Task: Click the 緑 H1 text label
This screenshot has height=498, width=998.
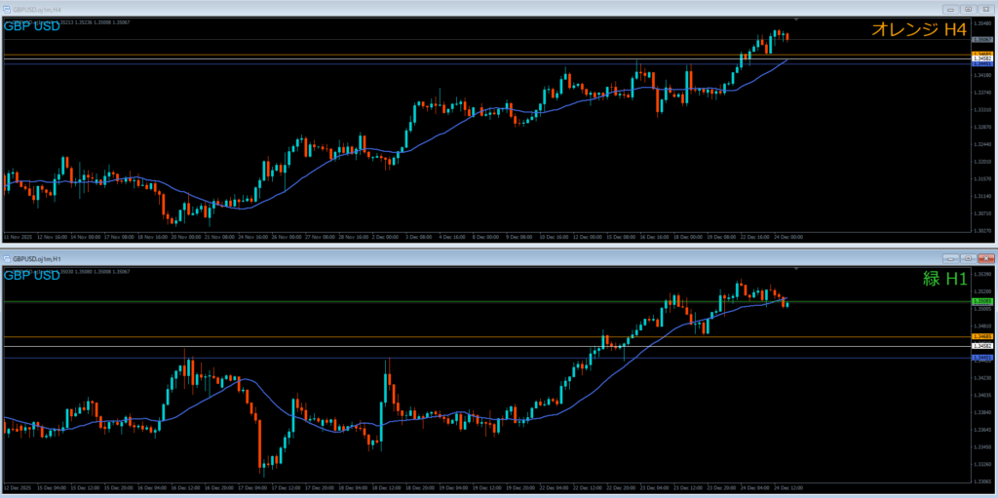Action: point(943,280)
